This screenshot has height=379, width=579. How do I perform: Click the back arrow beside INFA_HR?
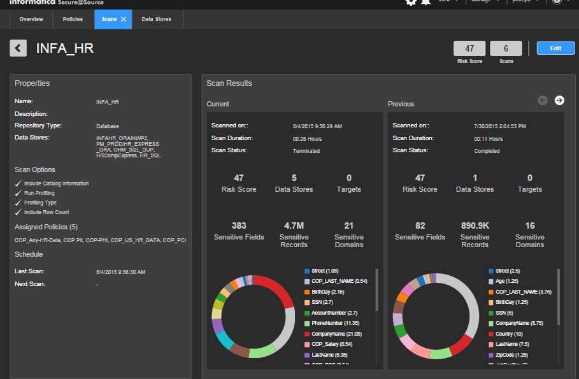click(x=18, y=48)
